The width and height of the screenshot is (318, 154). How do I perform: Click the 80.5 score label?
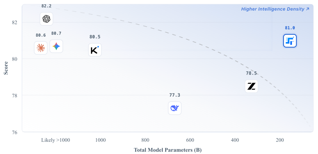[x=95, y=37]
